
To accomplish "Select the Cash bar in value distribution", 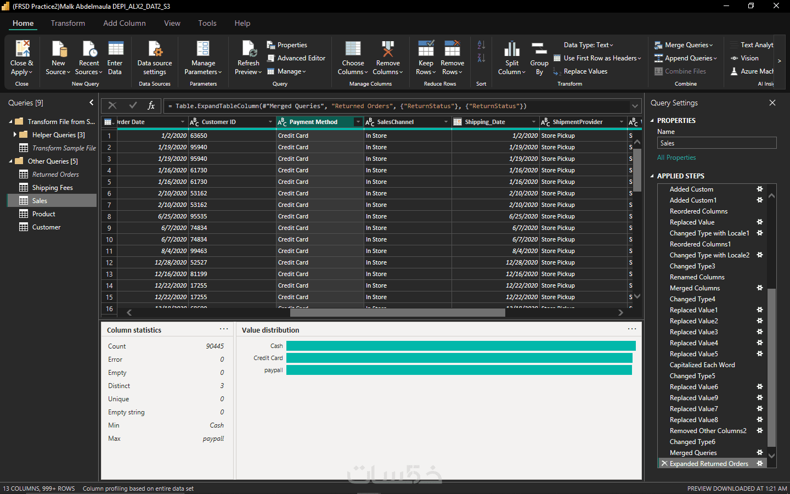I will tap(461, 346).
